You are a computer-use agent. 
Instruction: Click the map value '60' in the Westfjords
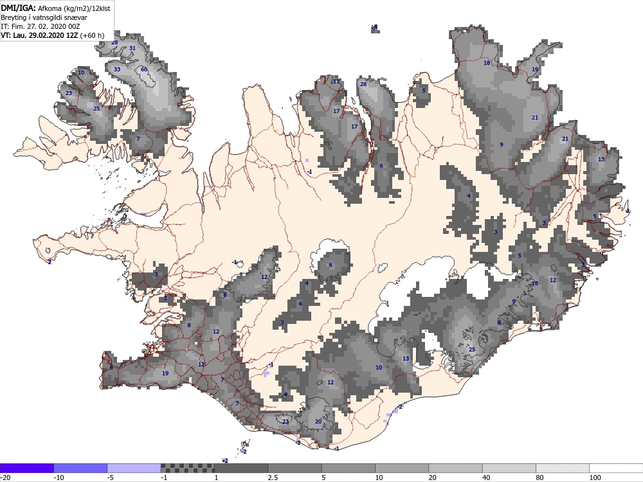coord(144,69)
